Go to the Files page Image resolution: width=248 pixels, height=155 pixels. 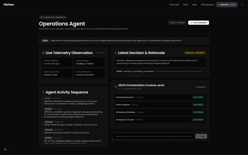pos(185,5)
